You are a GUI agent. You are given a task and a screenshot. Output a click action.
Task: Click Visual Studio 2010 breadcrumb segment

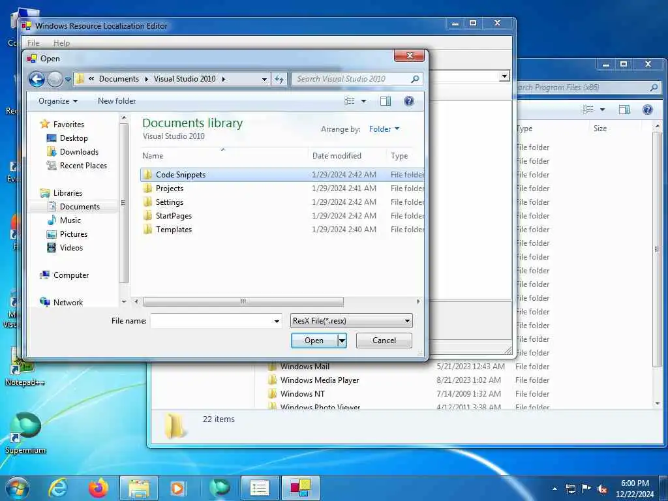point(185,79)
